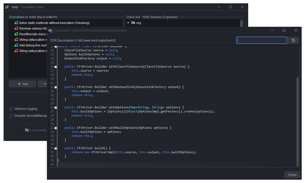
Task: Click the refresh icon beside search field
Action: click(x=293, y=40)
